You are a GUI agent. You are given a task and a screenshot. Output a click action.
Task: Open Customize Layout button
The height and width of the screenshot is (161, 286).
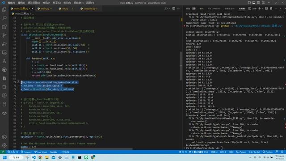pyautogui.click(x=263, y=3)
